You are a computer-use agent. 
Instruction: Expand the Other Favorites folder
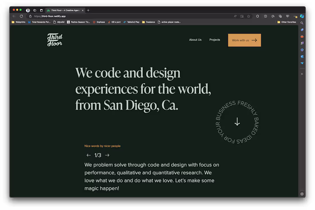pos(287,22)
